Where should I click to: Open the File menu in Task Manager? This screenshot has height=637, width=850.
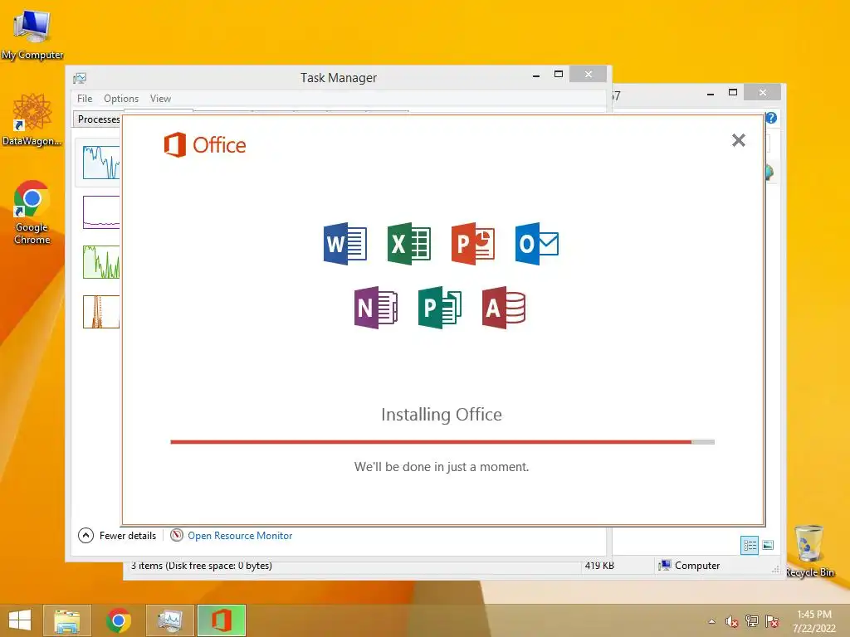[x=85, y=99]
